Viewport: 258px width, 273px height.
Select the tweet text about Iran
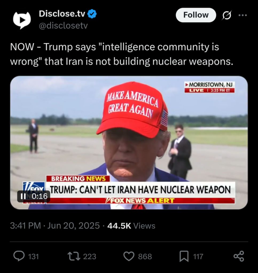click(x=122, y=54)
